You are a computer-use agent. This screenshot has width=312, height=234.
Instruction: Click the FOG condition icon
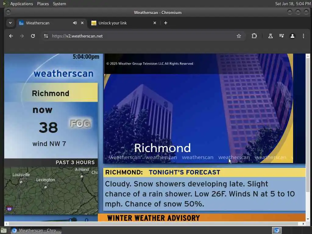[x=80, y=123]
